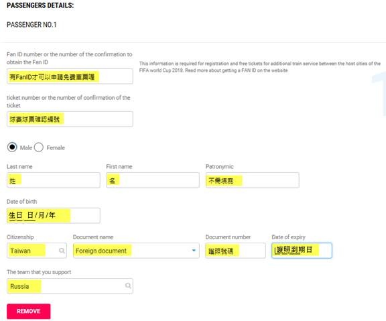Click the Foreign document selected value
Viewport: 386px width, 321px height.
(101, 251)
